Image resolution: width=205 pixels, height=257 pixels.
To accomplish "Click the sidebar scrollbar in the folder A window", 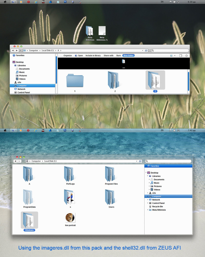I will [x=56, y=70].
